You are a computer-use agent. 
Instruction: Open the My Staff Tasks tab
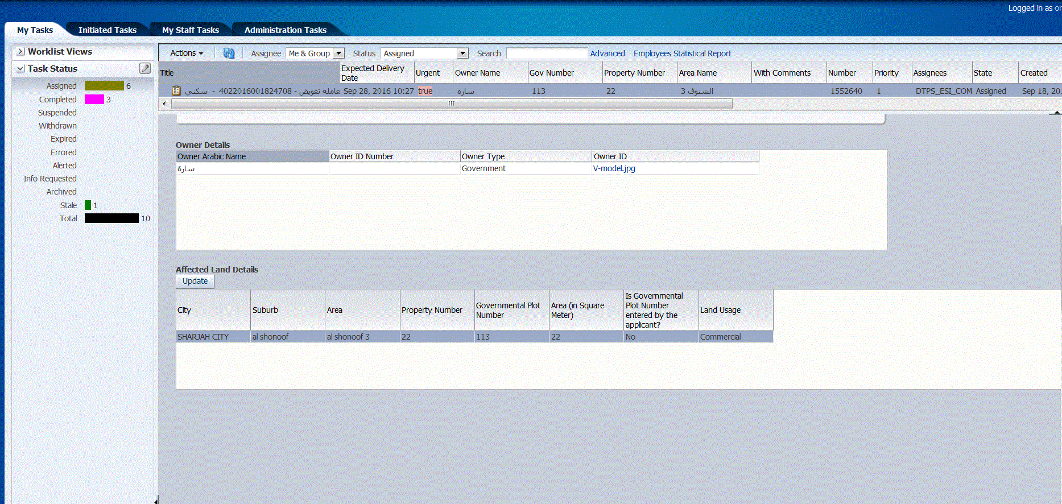191,30
